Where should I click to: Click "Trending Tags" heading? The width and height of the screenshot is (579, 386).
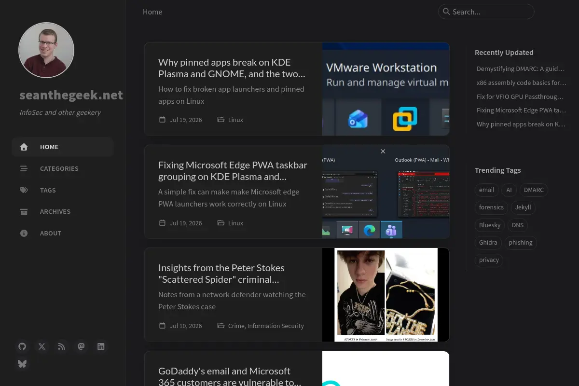(498, 170)
